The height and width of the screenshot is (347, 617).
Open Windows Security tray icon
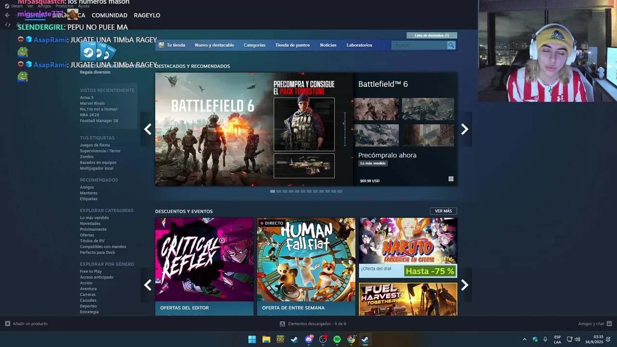pos(535,339)
